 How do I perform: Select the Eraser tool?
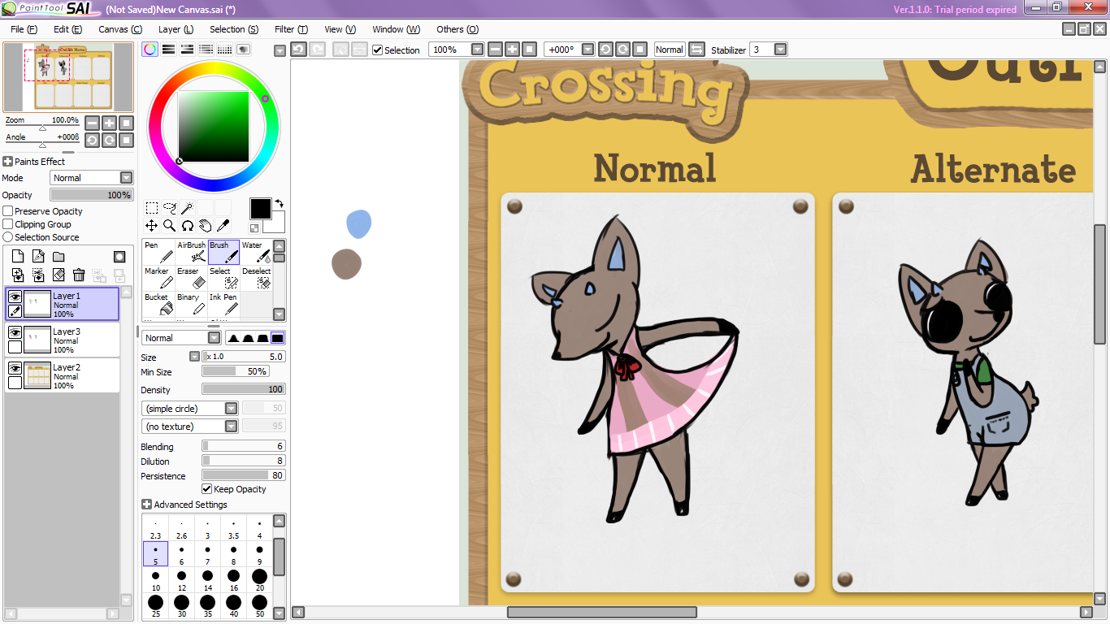click(x=192, y=278)
